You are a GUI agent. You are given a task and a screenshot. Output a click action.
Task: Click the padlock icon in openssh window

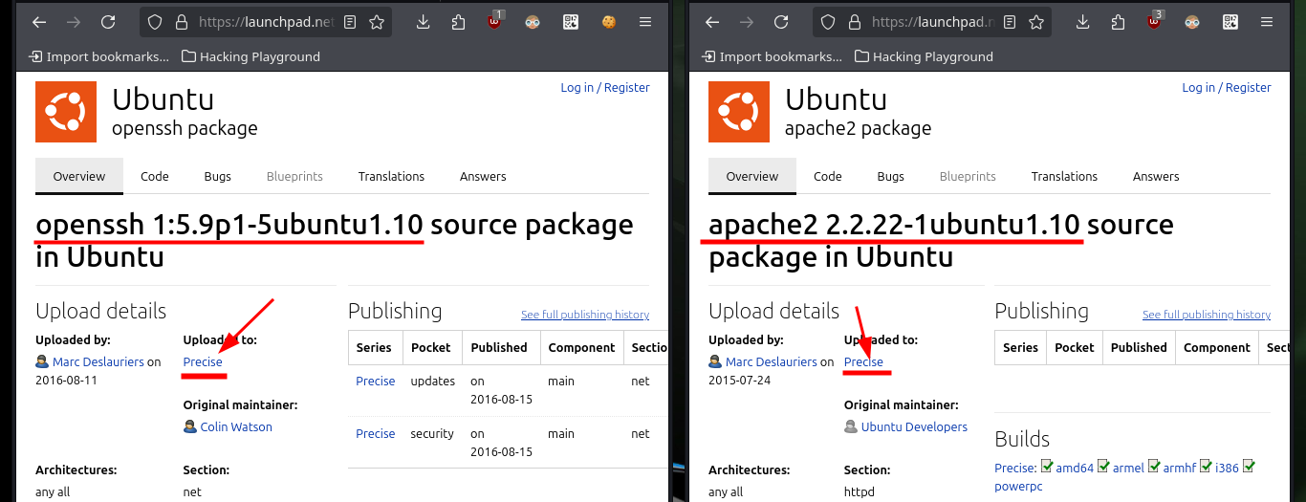tap(184, 21)
